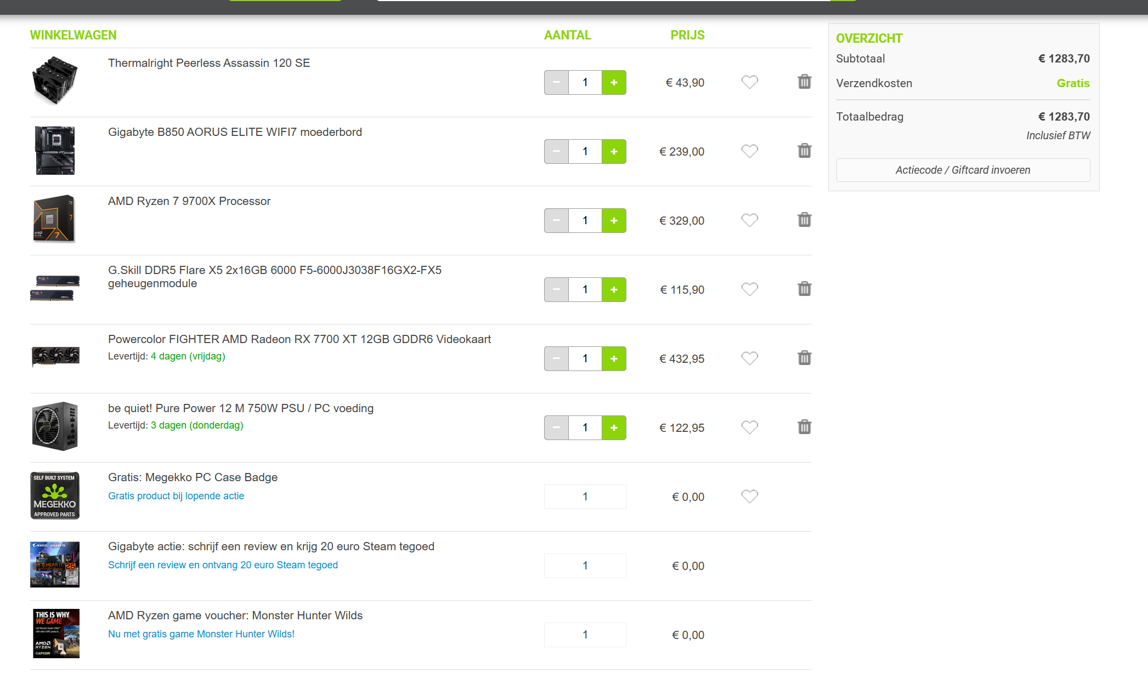The width and height of the screenshot is (1148, 673).
Task: Add Thermalright cooler to wishlist heart
Action: (749, 82)
